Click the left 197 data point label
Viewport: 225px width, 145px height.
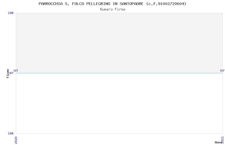(x=16, y=71)
